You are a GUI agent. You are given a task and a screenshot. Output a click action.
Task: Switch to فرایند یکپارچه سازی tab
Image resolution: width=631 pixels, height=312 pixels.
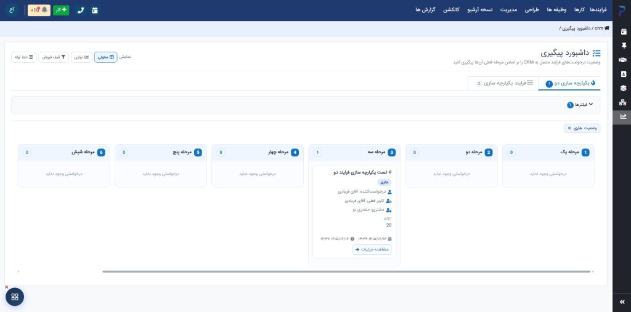click(503, 83)
